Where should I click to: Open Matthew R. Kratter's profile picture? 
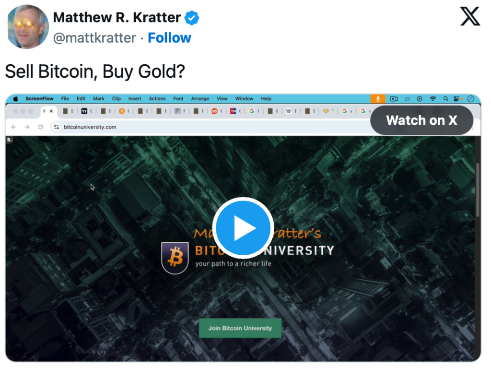pyautogui.click(x=27, y=26)
